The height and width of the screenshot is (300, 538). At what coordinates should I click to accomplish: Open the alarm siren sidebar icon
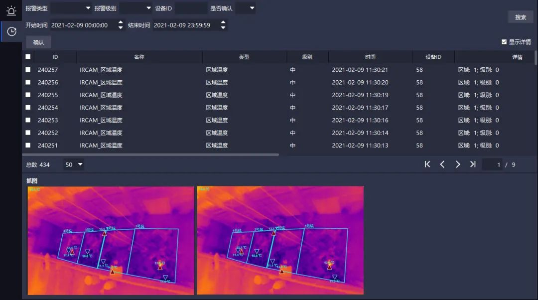(x=11, y=10)
